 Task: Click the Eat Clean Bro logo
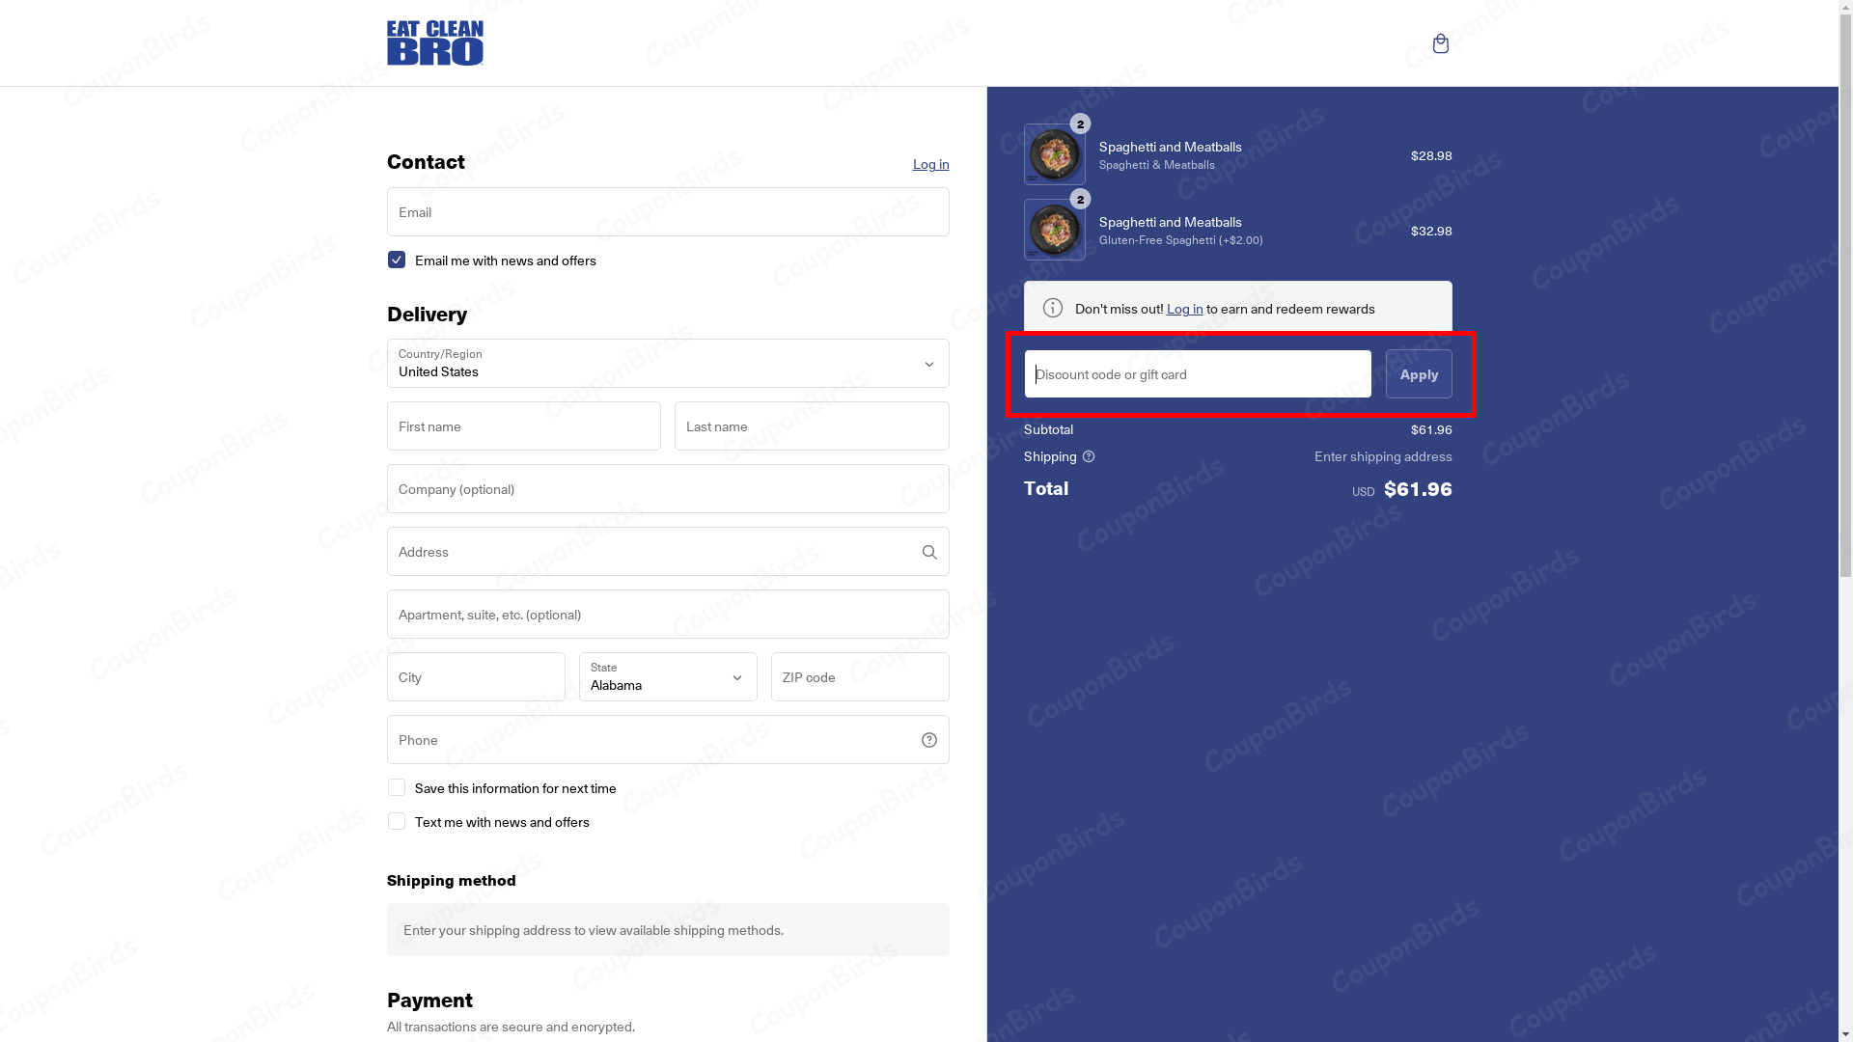pyautogui.click(x=435, y=43)
